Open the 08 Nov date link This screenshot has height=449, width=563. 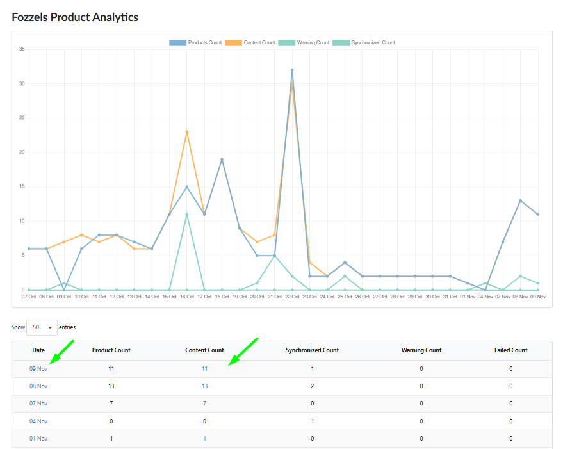pos(38,386)
